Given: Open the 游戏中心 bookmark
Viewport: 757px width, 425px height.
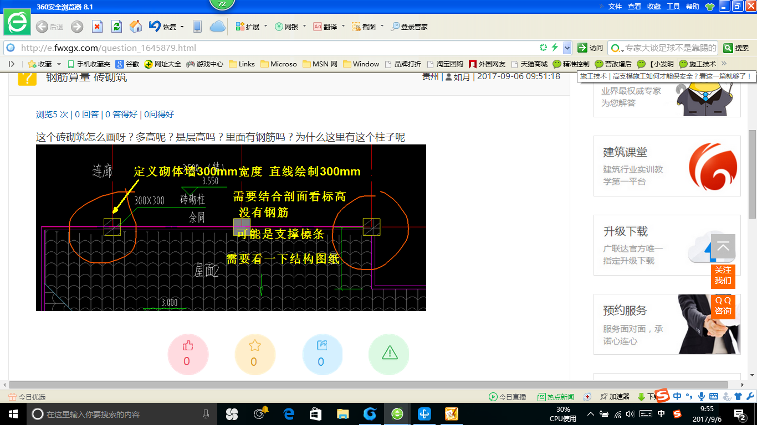Looking at the screenshot, I should (x=205, y=64).
